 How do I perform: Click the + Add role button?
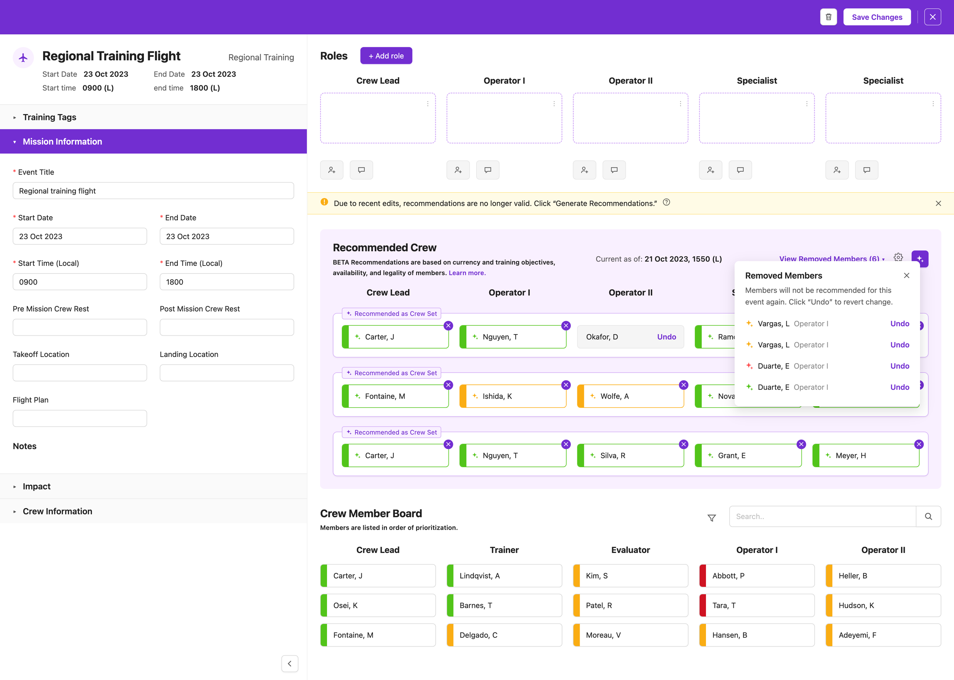coord(386,56)
